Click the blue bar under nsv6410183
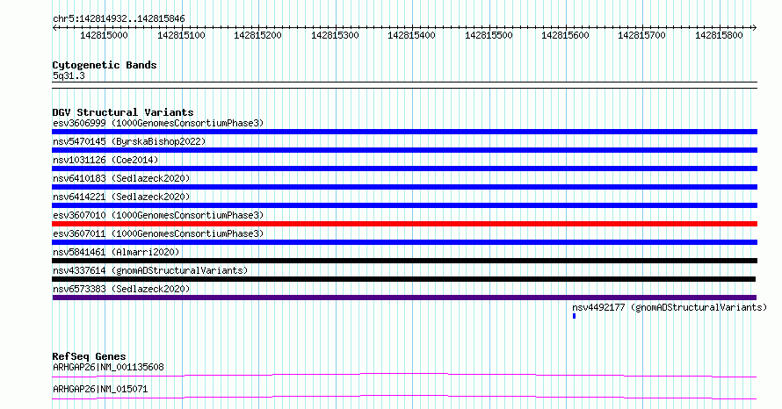782x409 pixels. (x=404, y=187)
